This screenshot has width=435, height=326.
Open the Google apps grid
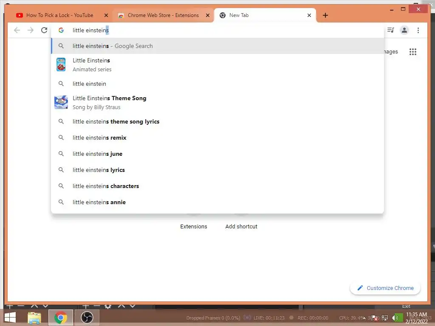(413, 51)
